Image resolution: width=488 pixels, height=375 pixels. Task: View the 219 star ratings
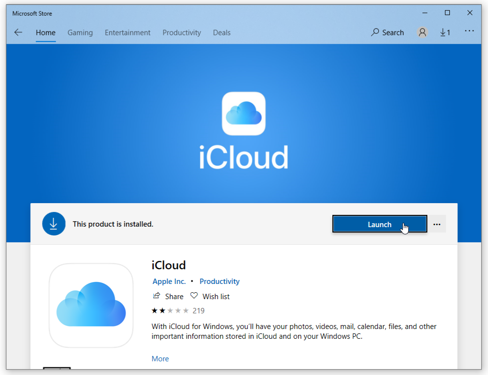178,310
